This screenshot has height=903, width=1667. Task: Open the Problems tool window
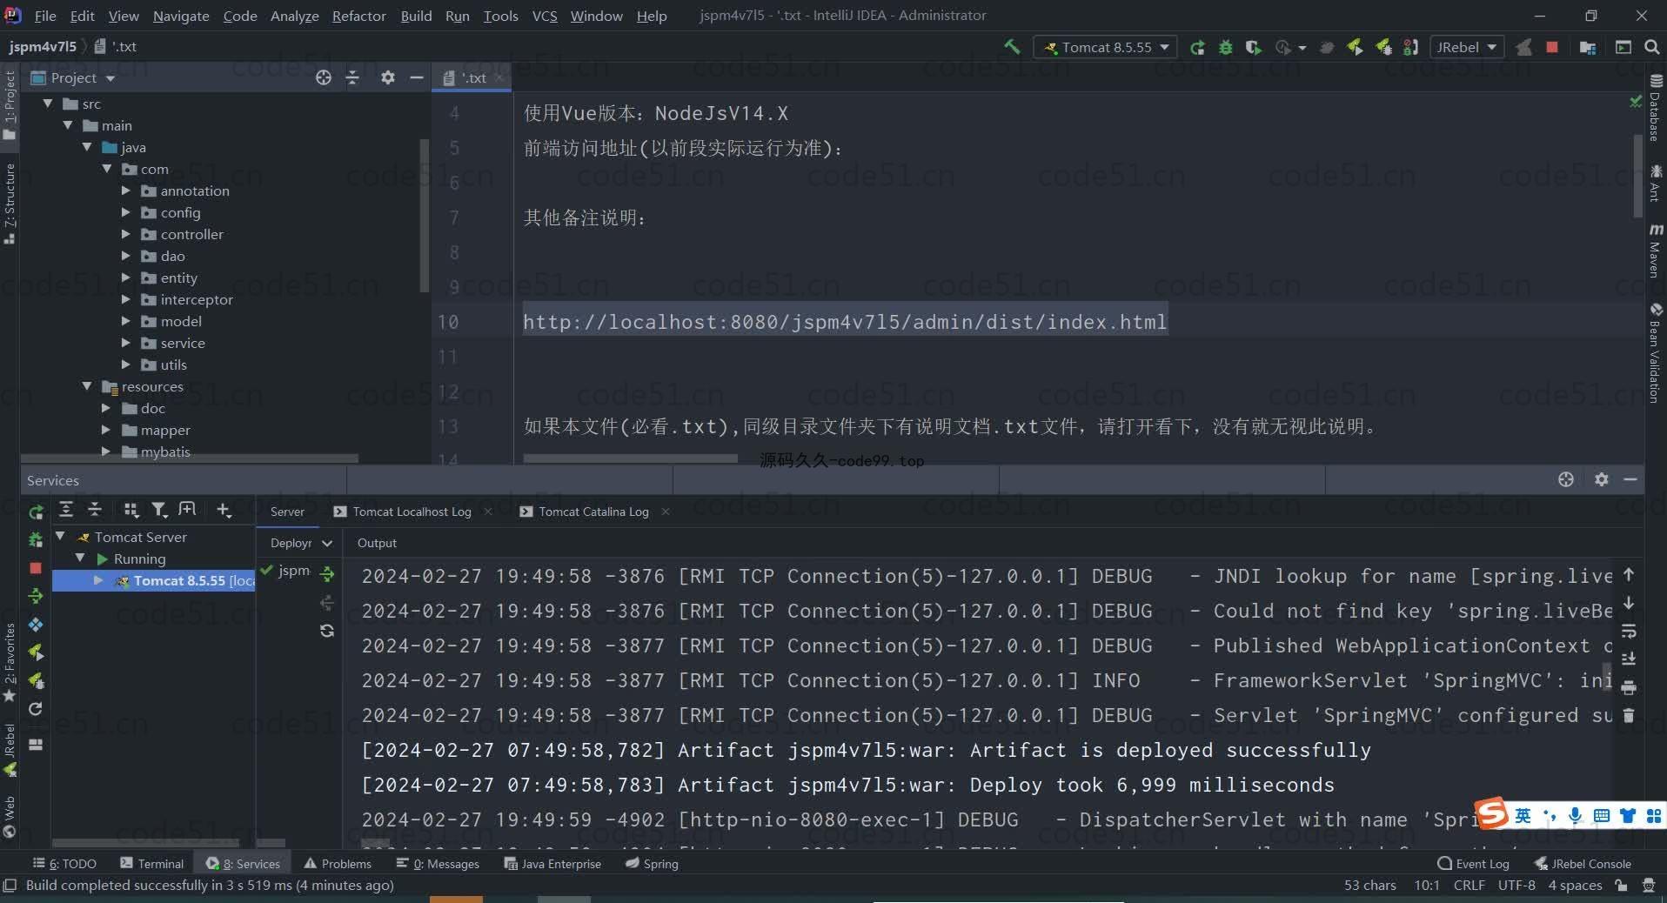[338, 864]
